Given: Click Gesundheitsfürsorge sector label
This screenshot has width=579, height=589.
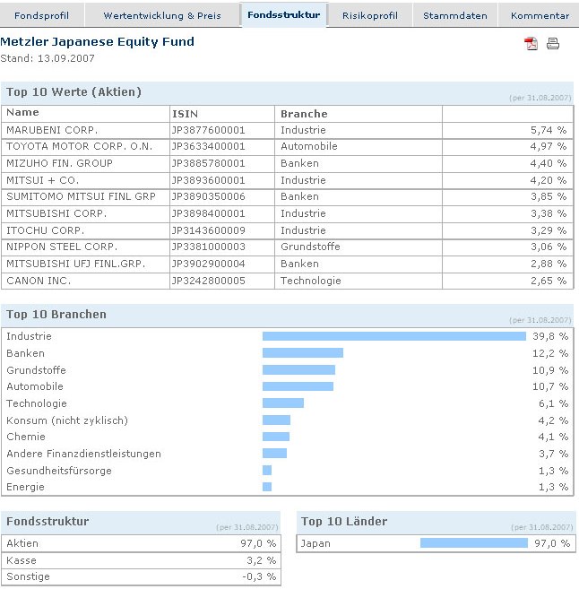Looking at the screenshot, I should click(x=59, y=471).
